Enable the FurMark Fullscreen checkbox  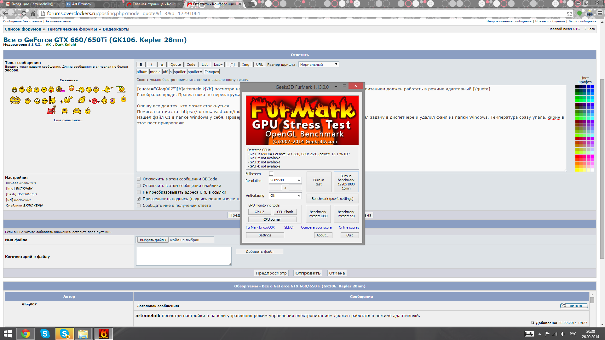pos(271,174)
